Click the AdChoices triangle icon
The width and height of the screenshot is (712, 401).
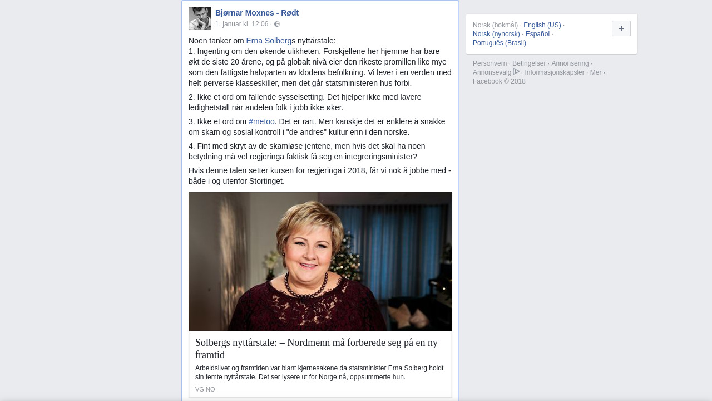516,72
